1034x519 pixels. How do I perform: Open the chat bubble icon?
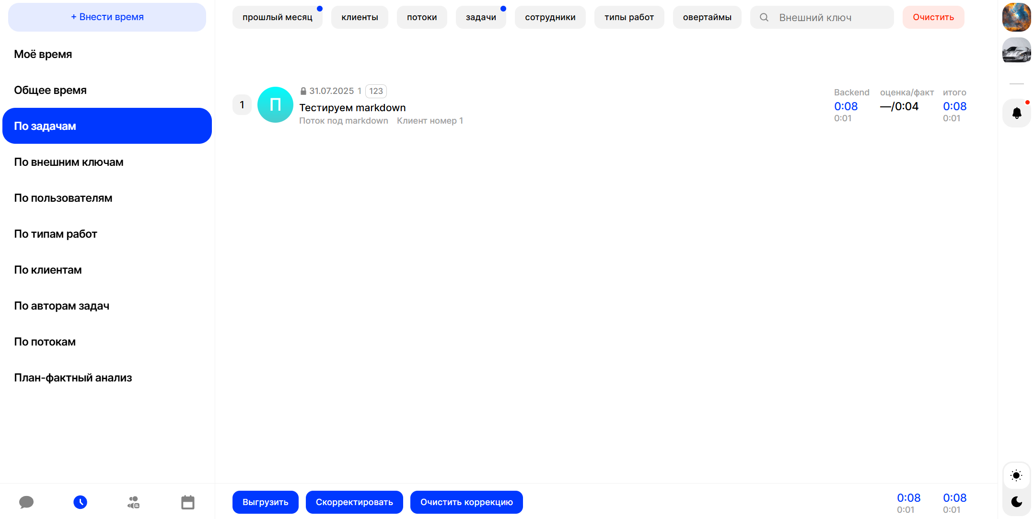coord(26,502)
